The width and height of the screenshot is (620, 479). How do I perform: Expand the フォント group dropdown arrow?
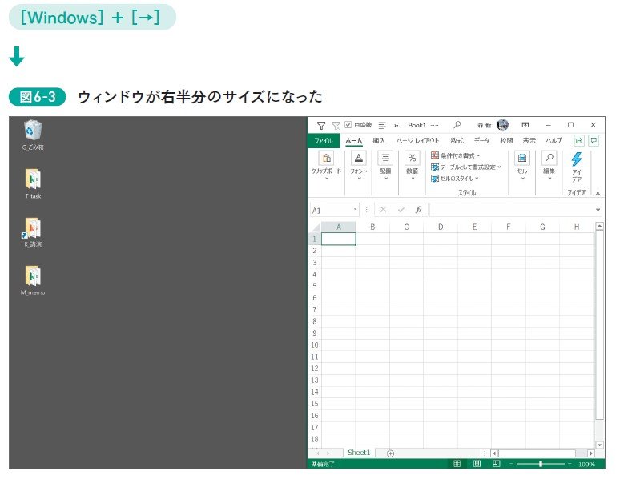pyautogui.click(x=359, y=179)
